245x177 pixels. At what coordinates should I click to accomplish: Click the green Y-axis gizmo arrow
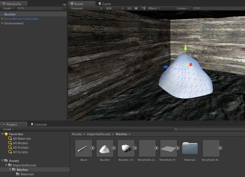click(185, 47)
